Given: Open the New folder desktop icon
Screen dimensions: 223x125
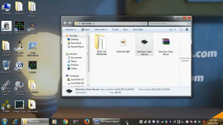Looking at the screenshot, I should [x=32, y=106].
